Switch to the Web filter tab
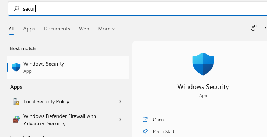The image size is (267, 137). (x=84, y=29)
